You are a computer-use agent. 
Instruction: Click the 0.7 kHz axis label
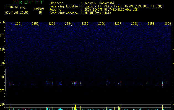[x=2, y=91]
